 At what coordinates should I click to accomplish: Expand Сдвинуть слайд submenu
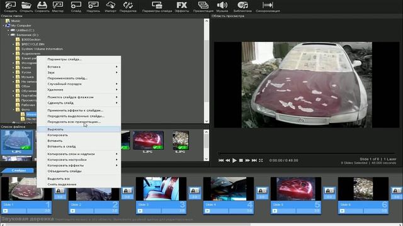coord(79,103)
